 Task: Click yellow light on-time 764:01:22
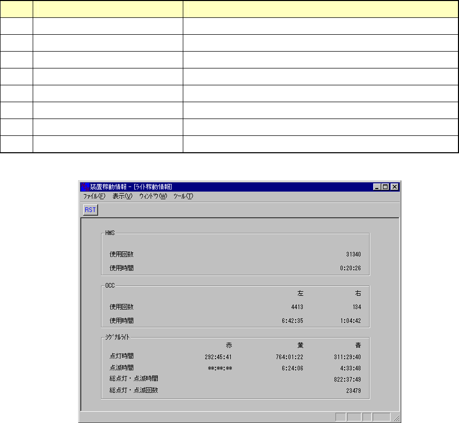(x=289, y=357)
